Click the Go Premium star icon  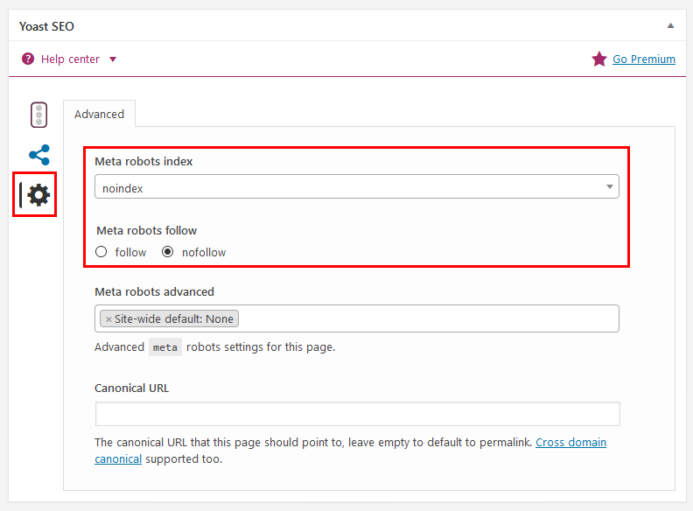tap(599, 59)
